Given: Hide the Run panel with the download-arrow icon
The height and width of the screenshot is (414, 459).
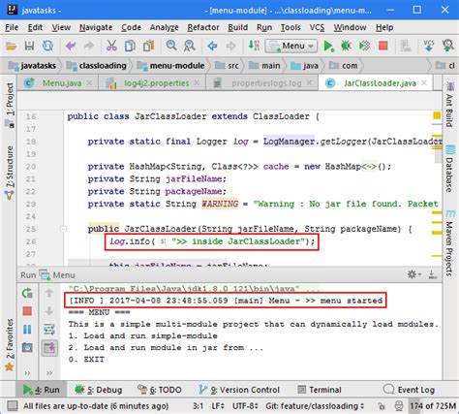Looking at the screenshot, I should coord(432,274).
